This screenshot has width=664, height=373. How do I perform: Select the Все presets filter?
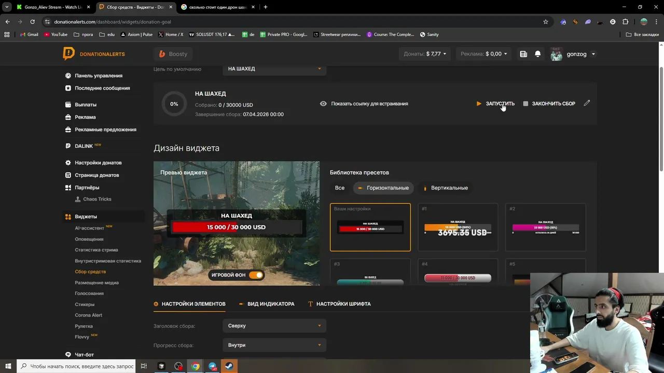pyautogui.click(x=340, y=188)
